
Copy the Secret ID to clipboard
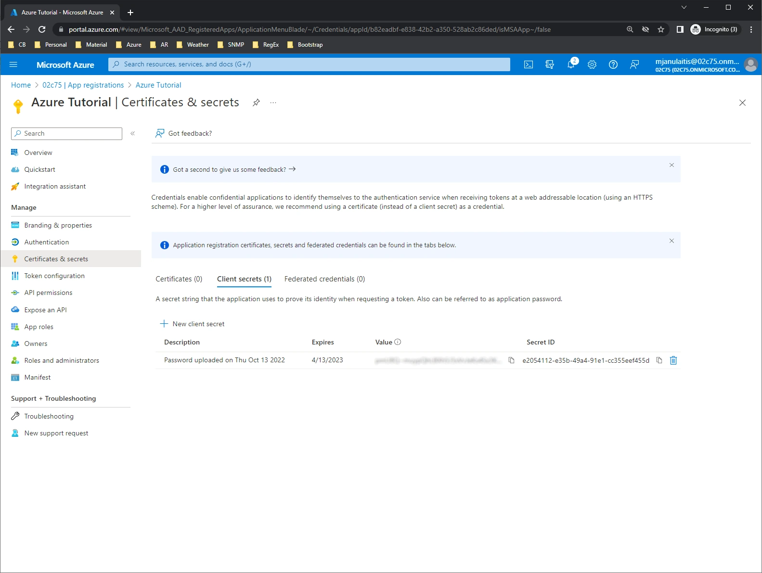(x=659, y=360)
